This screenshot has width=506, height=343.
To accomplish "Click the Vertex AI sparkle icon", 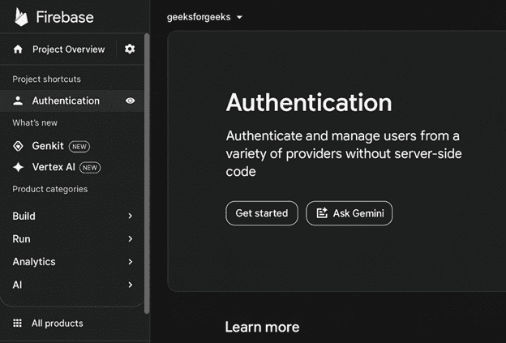I will 18,167.
